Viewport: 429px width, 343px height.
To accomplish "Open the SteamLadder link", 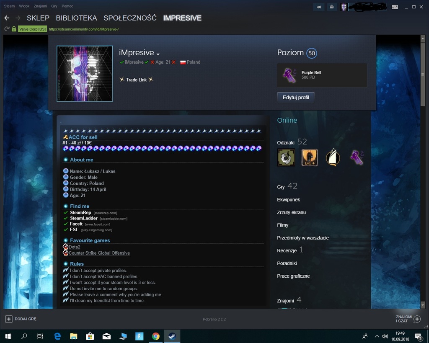I will coord(84,218).
